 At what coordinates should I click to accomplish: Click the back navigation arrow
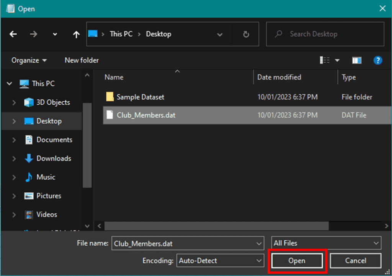pyautogui.click(x=13, y=34)
